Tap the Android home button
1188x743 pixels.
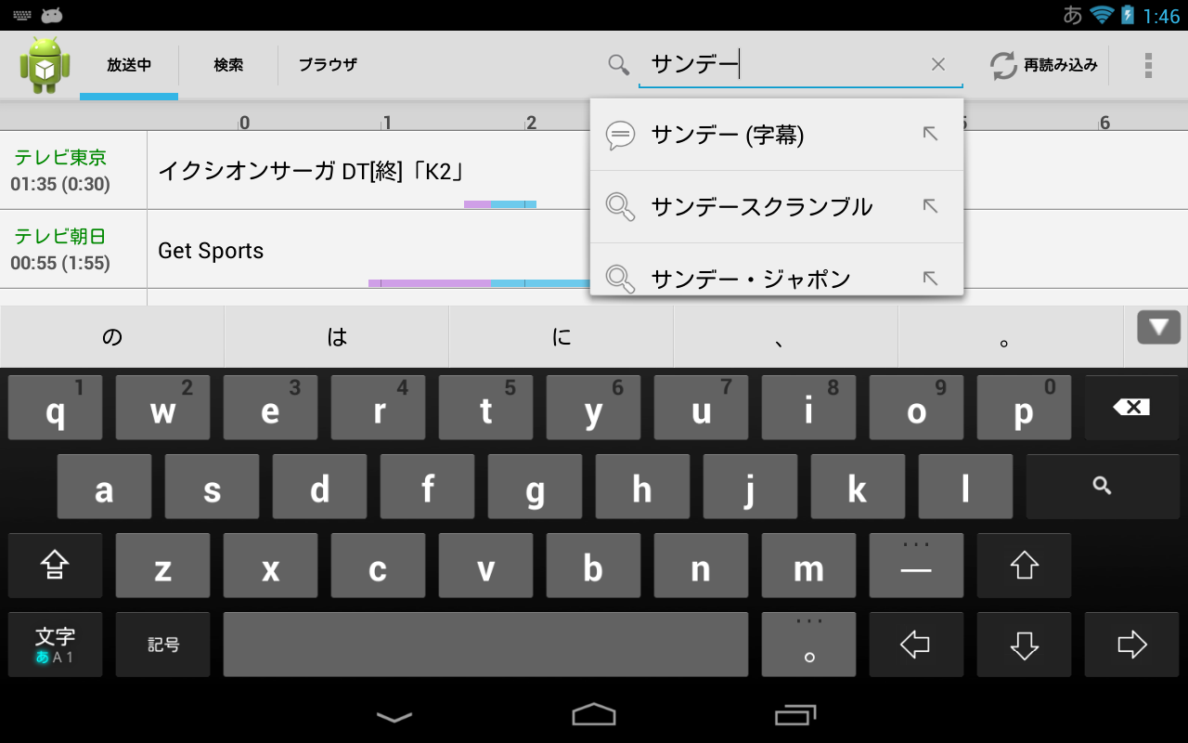(x=594, y=714)
